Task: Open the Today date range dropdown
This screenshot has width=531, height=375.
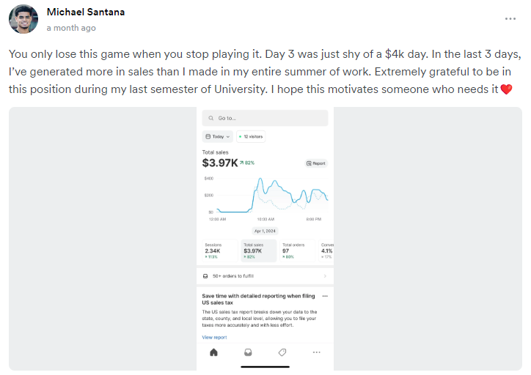Action: tap(218, 136)
